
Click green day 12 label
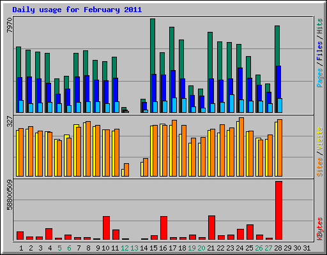click(x=125, y=248)
